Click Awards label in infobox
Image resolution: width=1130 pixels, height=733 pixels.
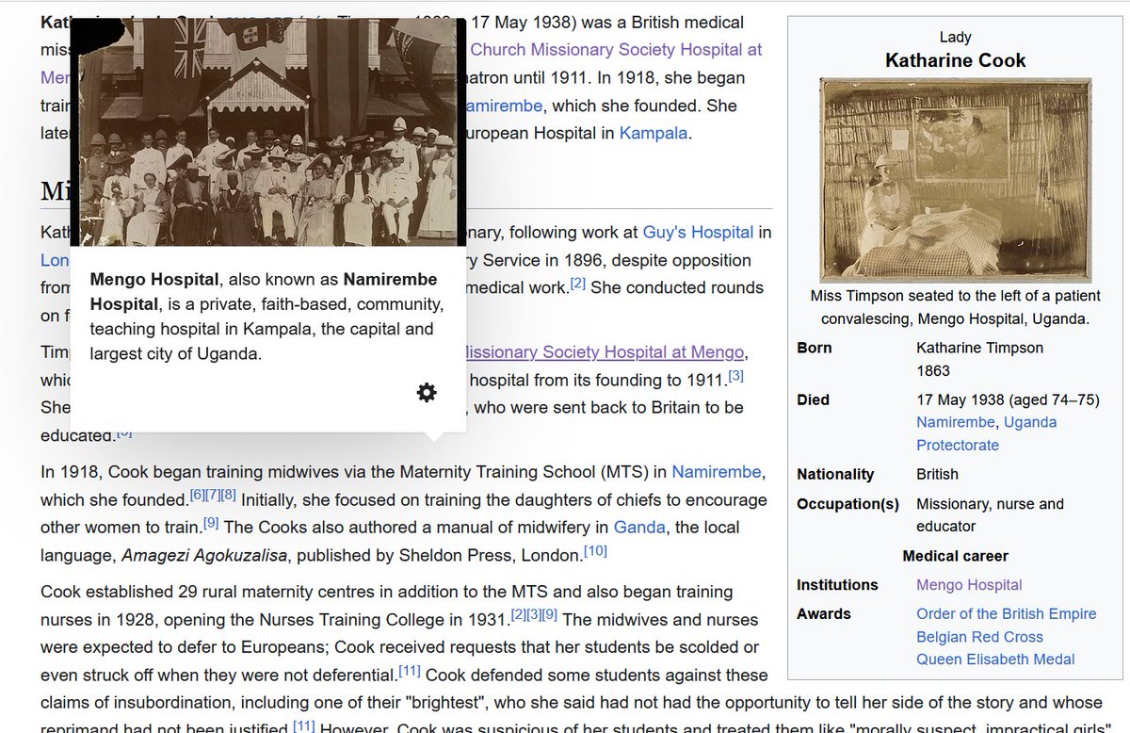click(x=823, y=613)
